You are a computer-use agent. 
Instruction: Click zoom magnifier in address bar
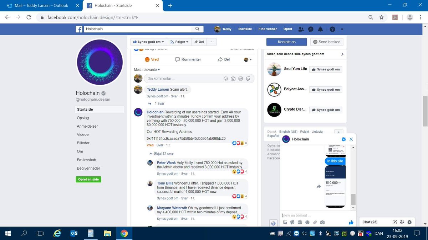click(371, 17)
